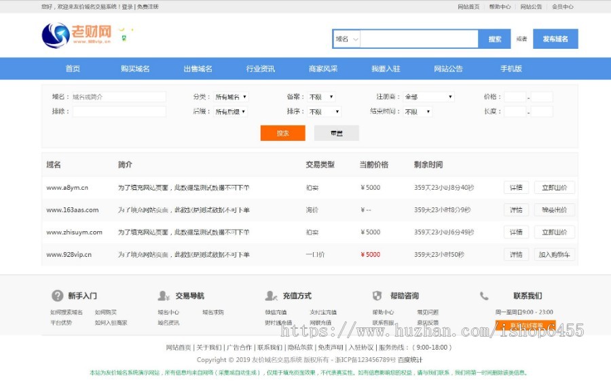Click the user icon beside 交易导航

point(164,296)
